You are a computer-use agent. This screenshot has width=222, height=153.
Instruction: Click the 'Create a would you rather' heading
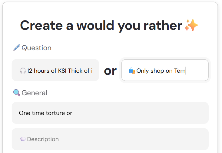(101, 26)
